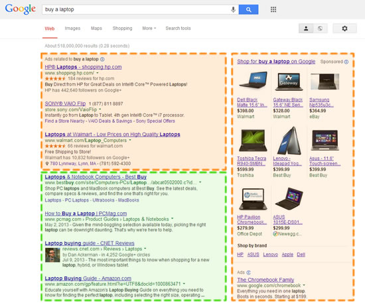This screenshot has width=365, height=303.
Task: Open the settings gear icon
Action: [344, 29]
